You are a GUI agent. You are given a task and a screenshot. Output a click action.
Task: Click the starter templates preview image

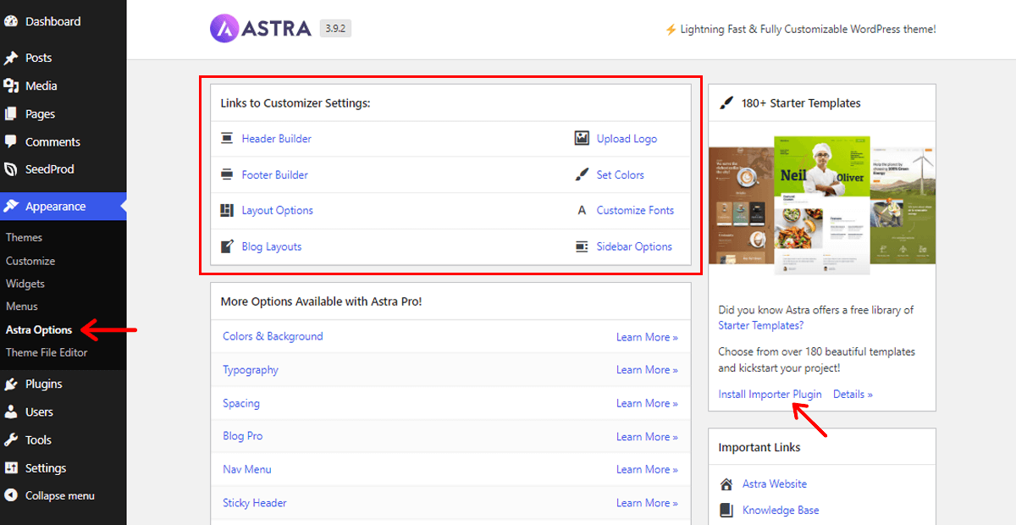pos(822,206)
